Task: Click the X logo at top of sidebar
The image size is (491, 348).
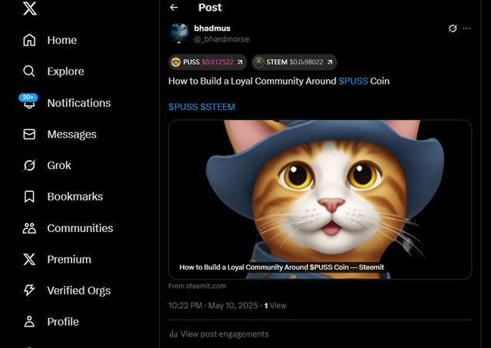Action: coord(30,8)
